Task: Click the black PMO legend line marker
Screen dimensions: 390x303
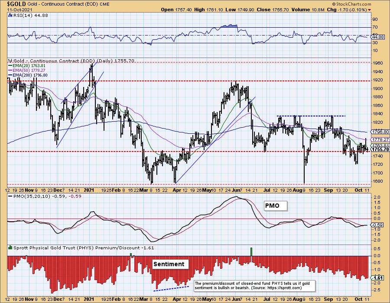Action: pyautogui.click(x=10, y=196)
